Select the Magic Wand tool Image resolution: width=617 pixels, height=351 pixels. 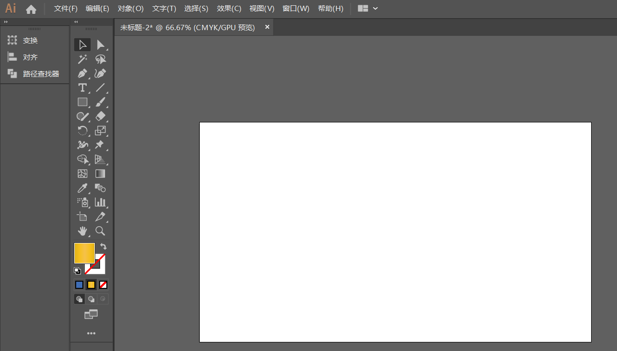tap(82, 59)
